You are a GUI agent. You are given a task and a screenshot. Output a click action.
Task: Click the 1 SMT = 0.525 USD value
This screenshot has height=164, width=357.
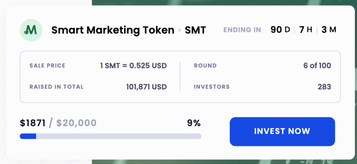coord(133,66)
